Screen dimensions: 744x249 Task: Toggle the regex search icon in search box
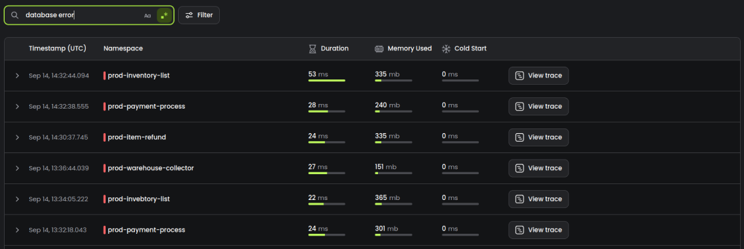click(x=164, y=15)
